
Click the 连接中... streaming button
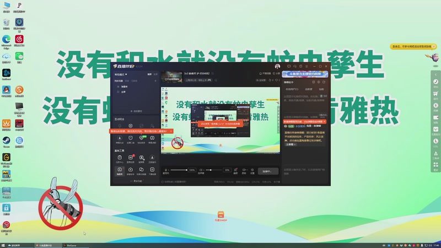pyautogui.click(x=268, y=171)
